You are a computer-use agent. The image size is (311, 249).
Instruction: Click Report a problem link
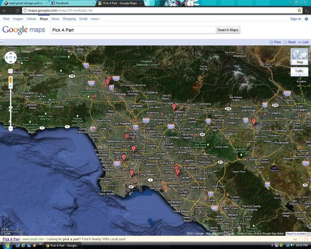296,234
